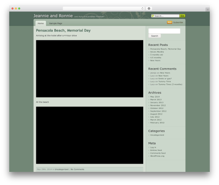Open the No Comments link
The width and height of the screenshot is (219, 185).
point(77,169)
